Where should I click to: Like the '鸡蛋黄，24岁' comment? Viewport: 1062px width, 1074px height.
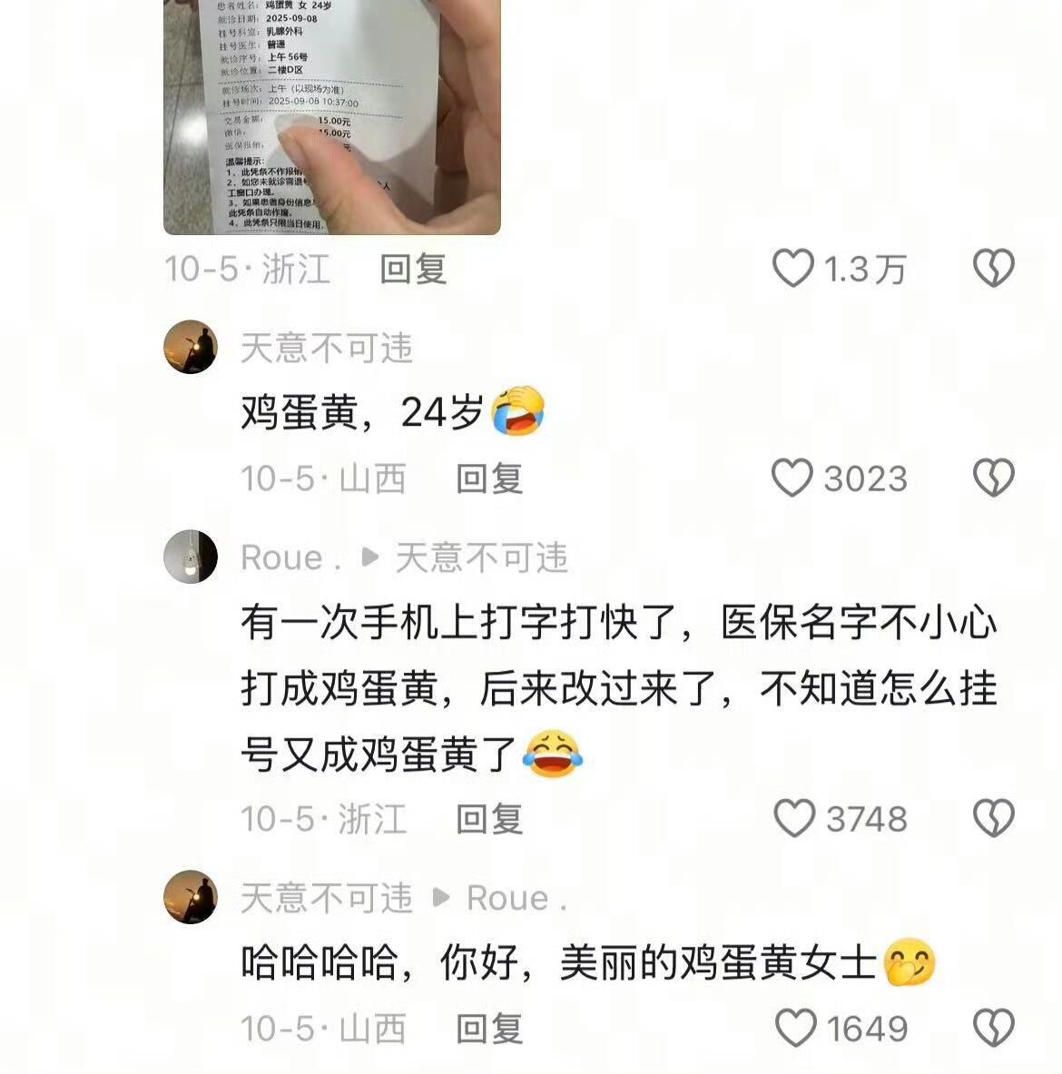coord(792,478)
